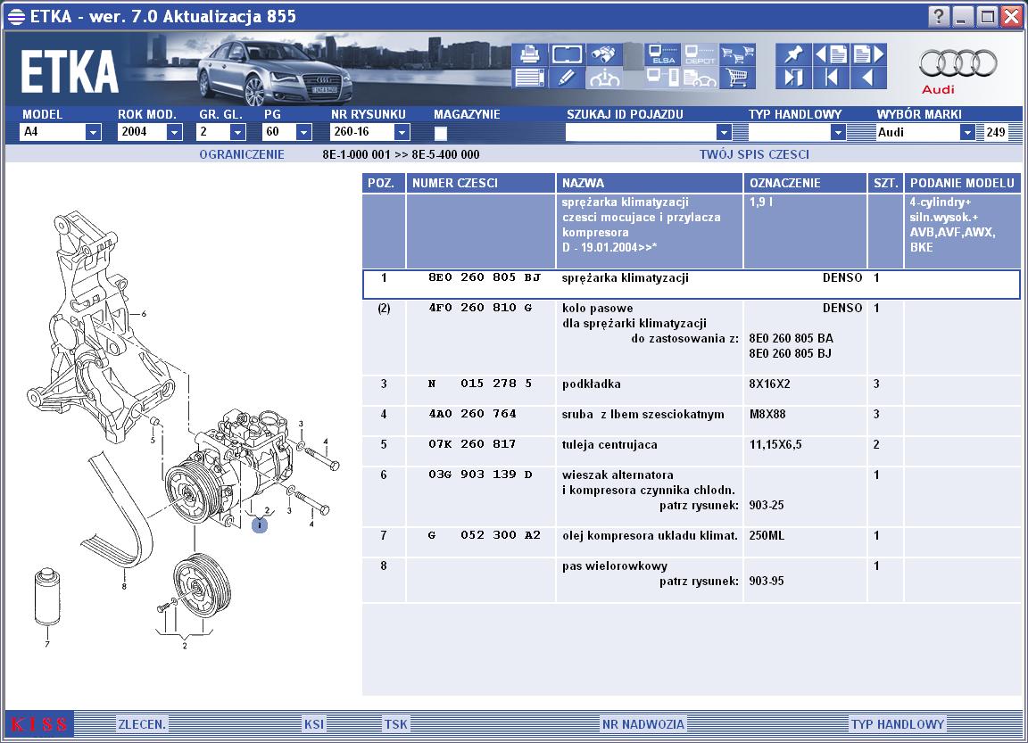Open the WYBÓR MARKI dropdown showing Audi
The image size is (1028, 743).
(x=967, y=132)
